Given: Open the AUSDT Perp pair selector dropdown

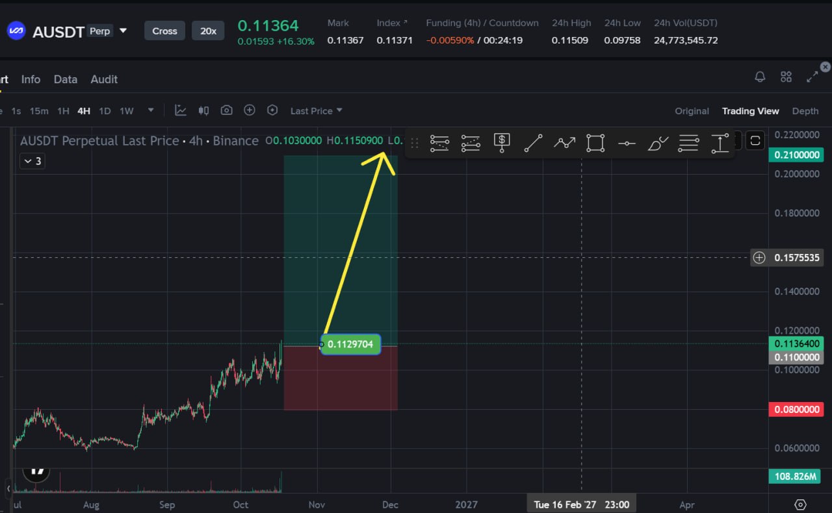Looking at the screenshot, I should [x=123, y=31].
